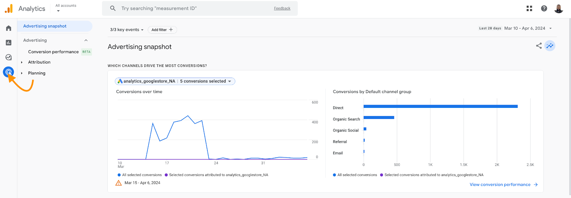Select the Advertising icon in sidebar
571x198 pixels.
(x=9, y=72)
